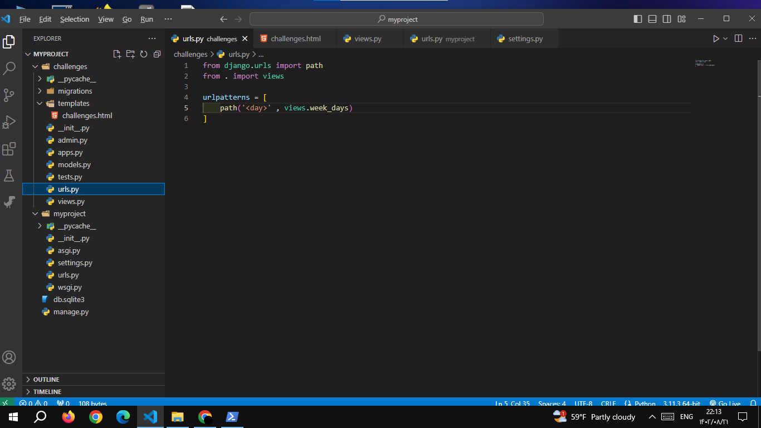Expand the migrations folder

[75, 91]
